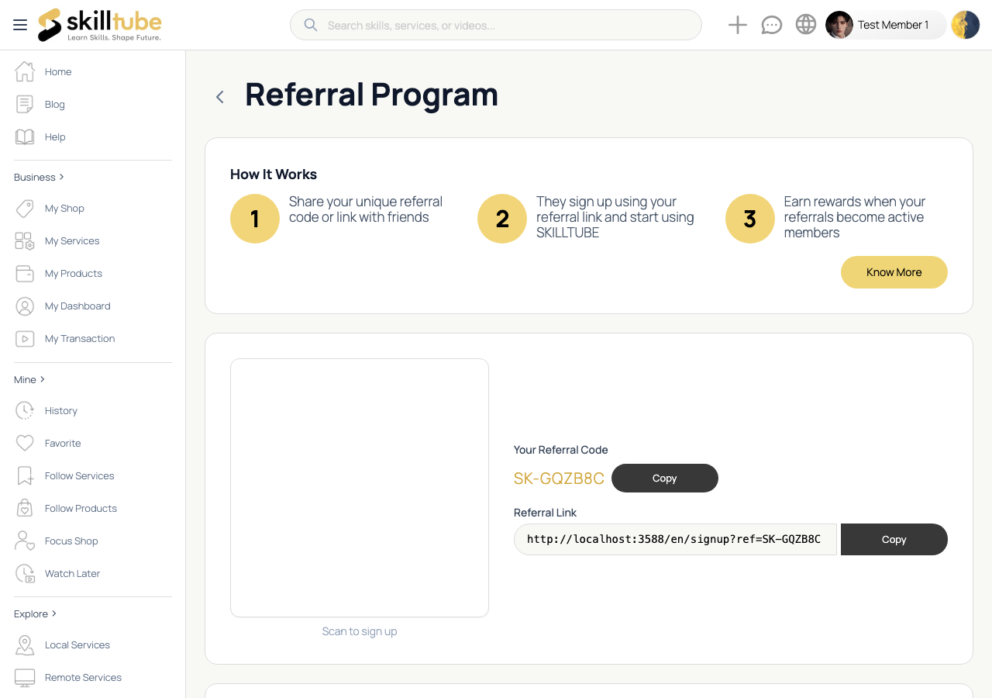The width and height of the screenshot is (992, 698).
Task: Open the language globe icon
Action: [806, 25]
